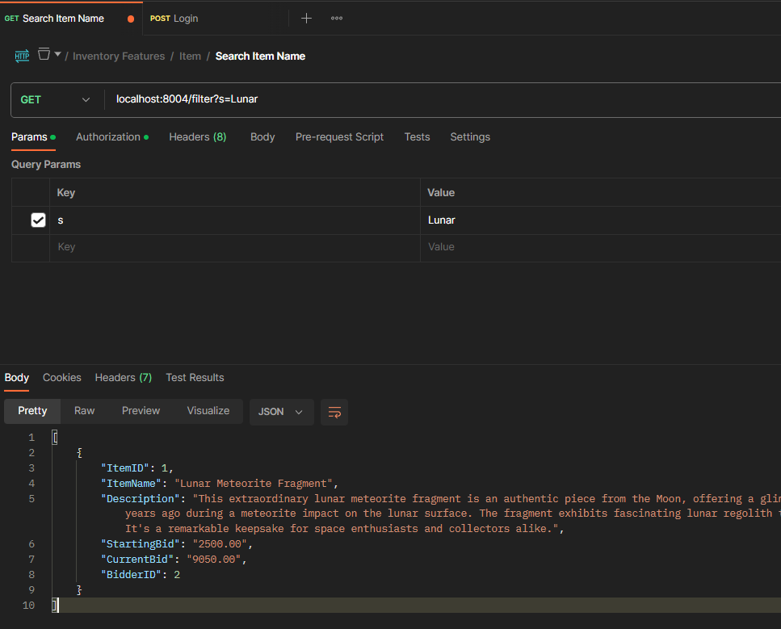Click the Inventory Features breadcrumb link
Screen dimensions: 781x629
119,56
